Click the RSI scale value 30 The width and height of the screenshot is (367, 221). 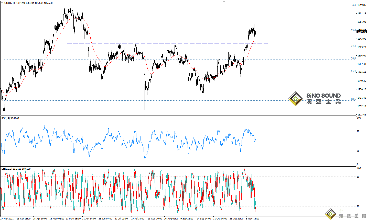pyautogui.click(x=358, y=151)
